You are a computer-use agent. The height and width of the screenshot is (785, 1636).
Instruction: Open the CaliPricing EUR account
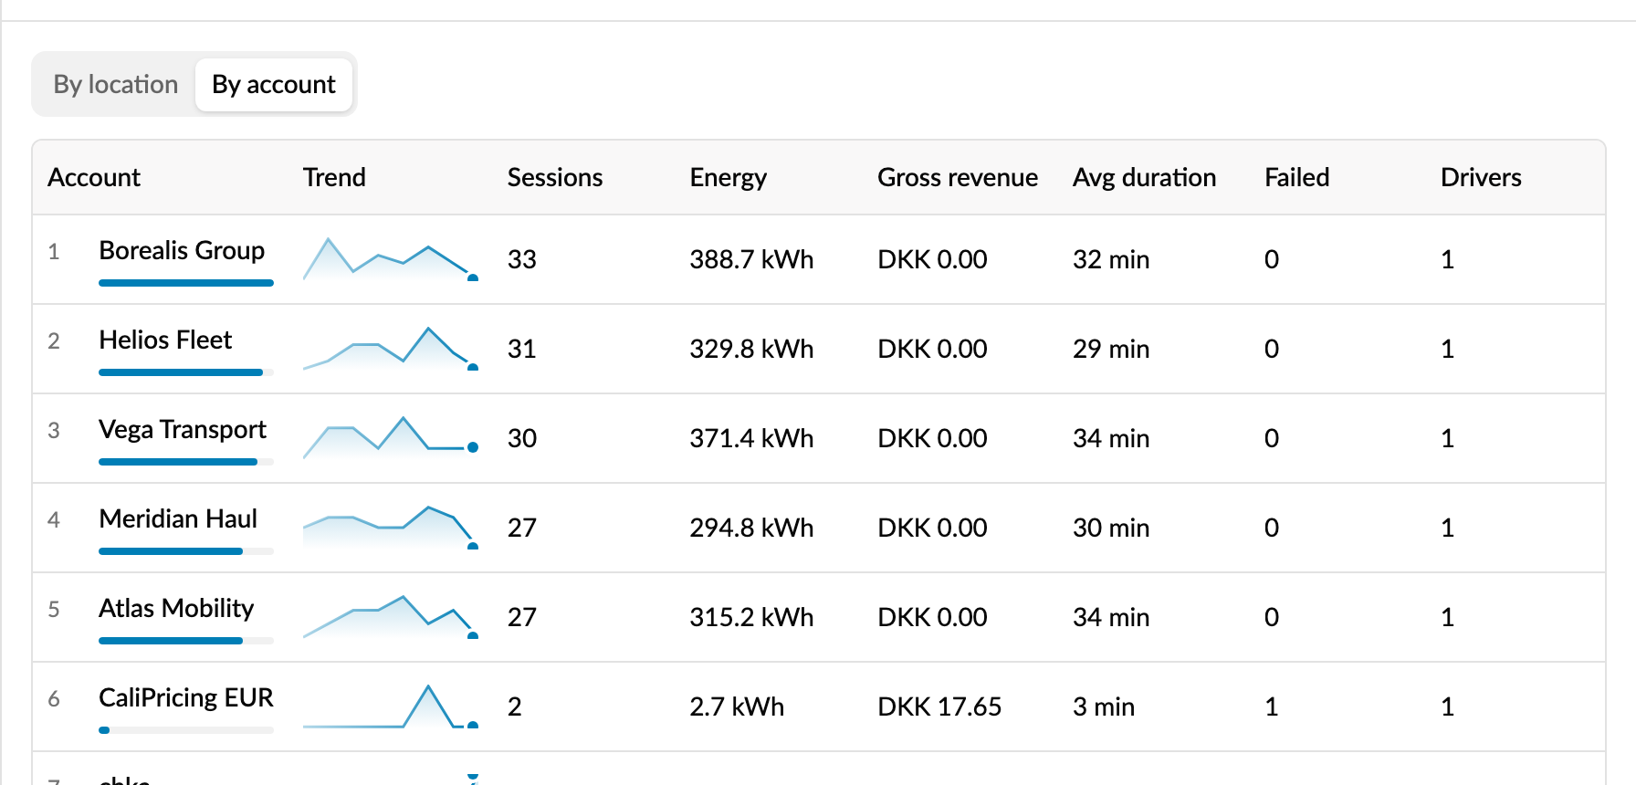pos(186,697)
